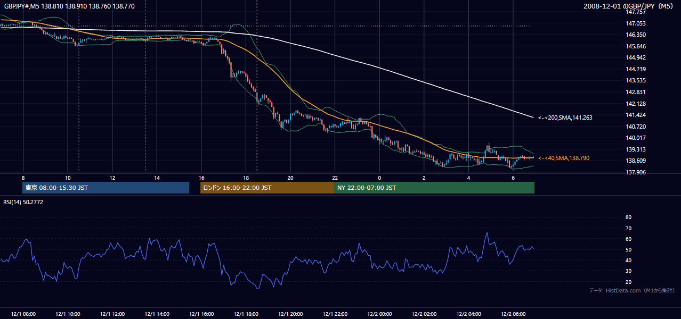Screen dimensions: 681x319
Task: Click the RSI(14) 50.2772 indicator label
Action: coord(23,202)
